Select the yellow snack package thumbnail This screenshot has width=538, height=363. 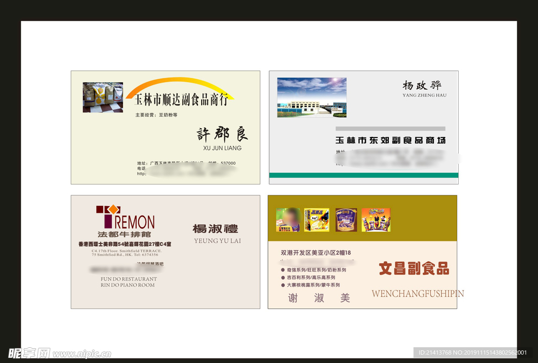pos(317,220)
